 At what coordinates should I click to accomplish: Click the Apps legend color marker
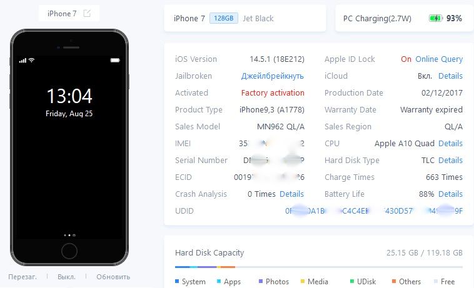point(219,281)
